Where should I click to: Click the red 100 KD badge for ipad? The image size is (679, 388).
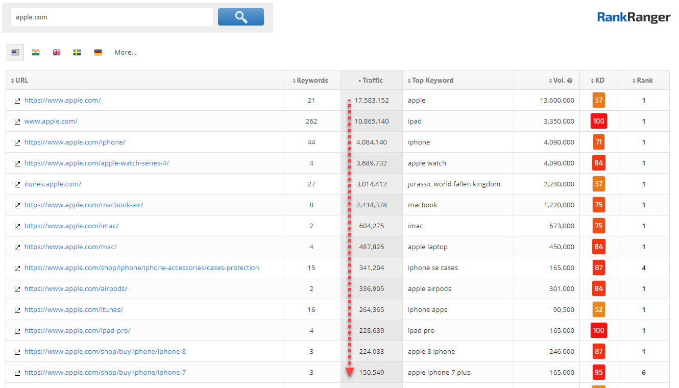pos(598,122)
